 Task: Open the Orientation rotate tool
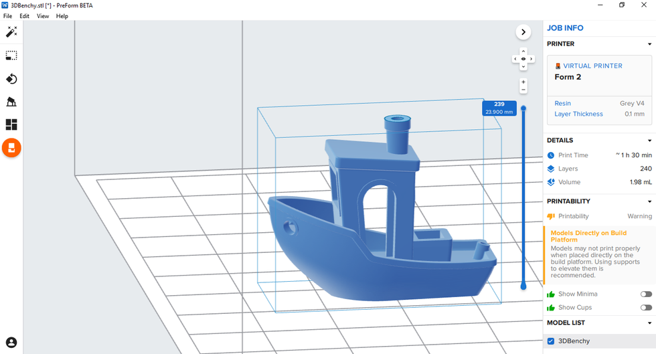[11, 79]
